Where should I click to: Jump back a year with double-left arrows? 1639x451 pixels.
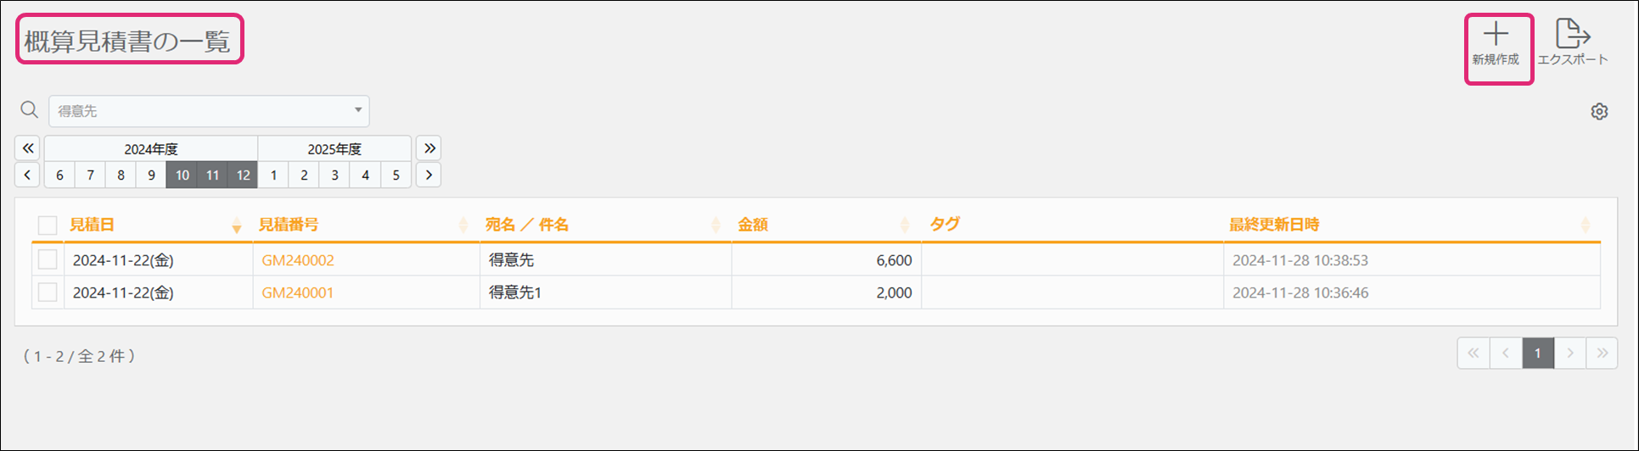(27, 148)
